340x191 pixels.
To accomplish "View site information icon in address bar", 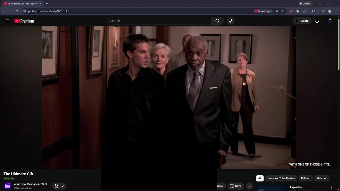I will pyautogui.click(x=24, y=11).
